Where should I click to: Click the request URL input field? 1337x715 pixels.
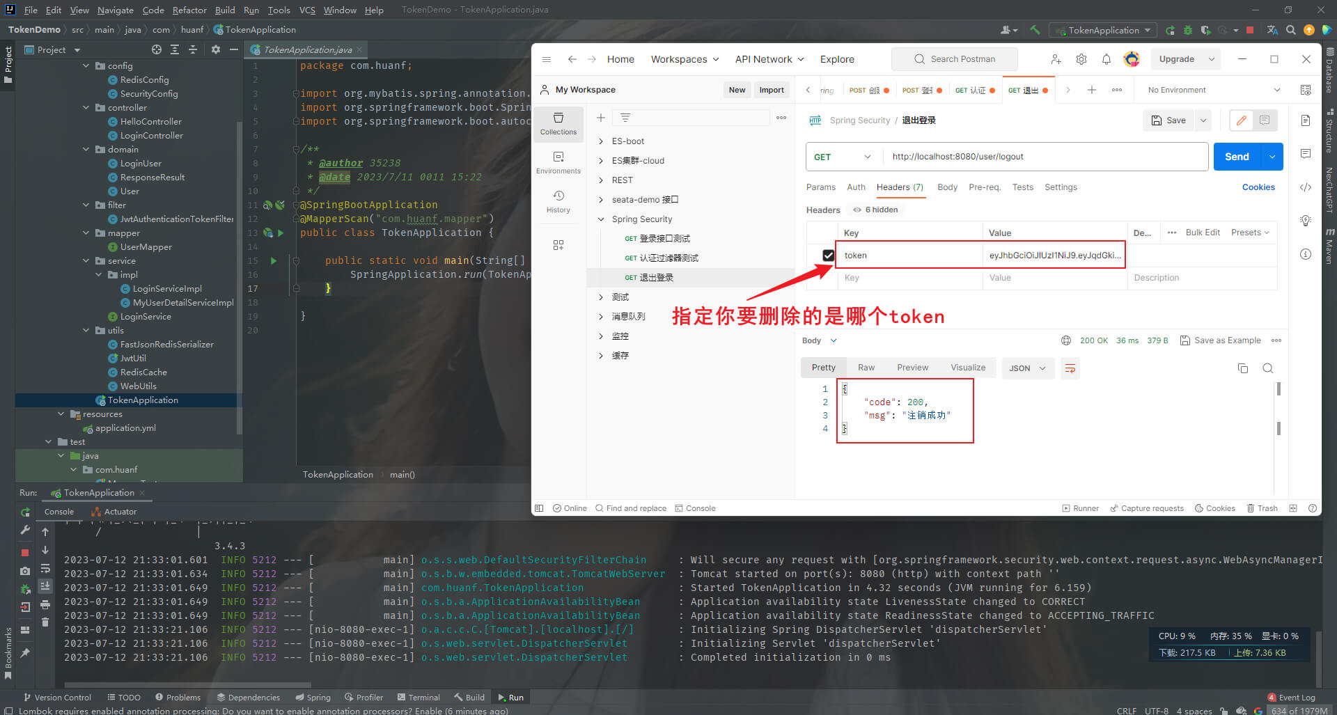click(1045, 157)
